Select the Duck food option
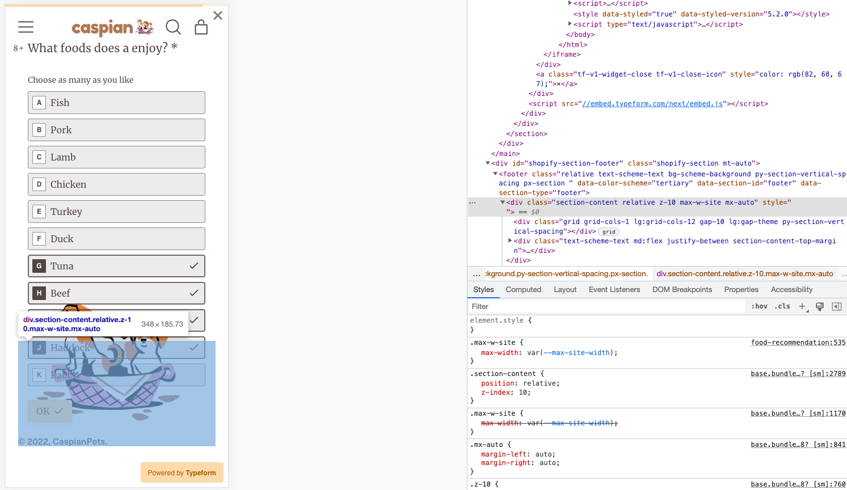847x490 pixels. [116, 239]
